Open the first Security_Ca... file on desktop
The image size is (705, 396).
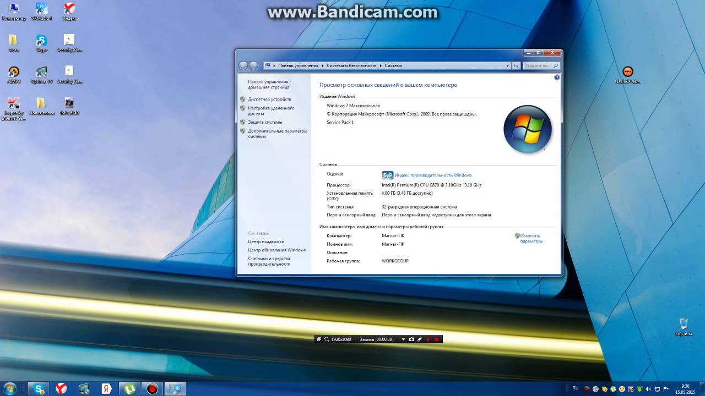tap(69, 43)
